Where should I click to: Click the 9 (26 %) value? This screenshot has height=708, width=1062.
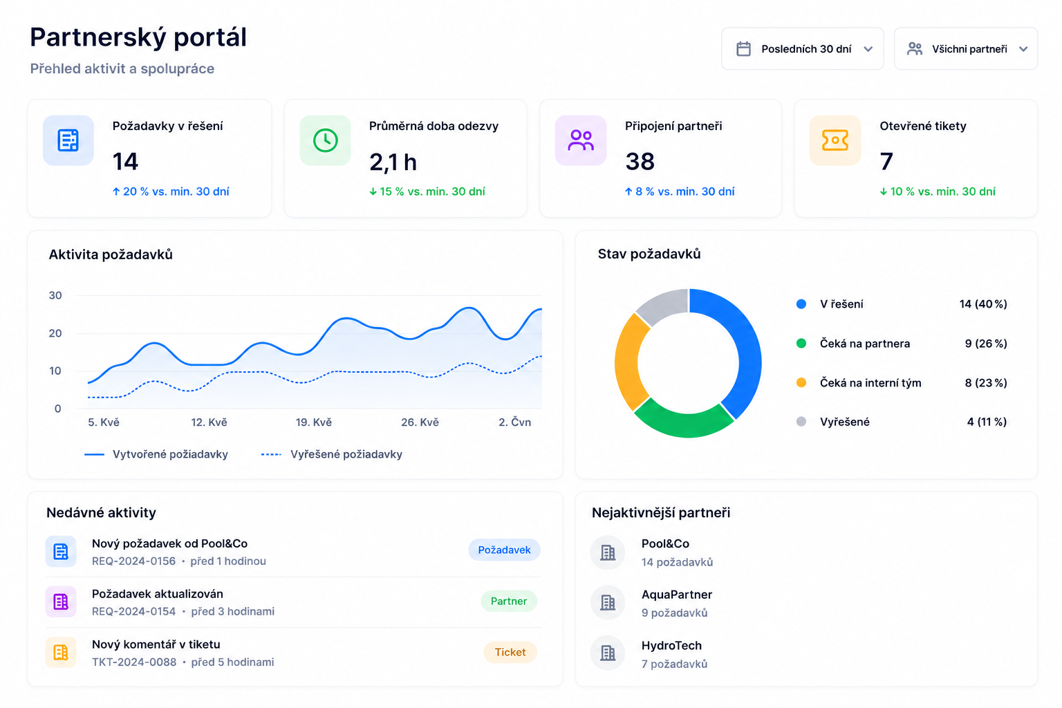[986, 344]
